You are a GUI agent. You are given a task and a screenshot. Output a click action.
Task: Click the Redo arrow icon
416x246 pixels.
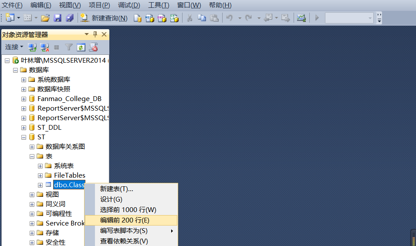pyautogui.click(x=249, y=18)
